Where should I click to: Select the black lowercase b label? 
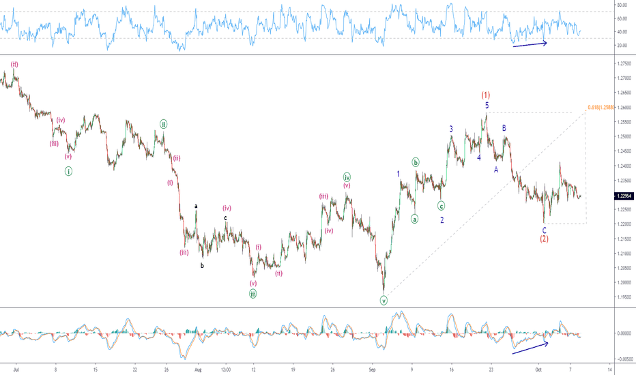(x=202, y=266)
